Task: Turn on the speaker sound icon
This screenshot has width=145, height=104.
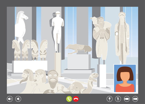Action: pyautogui.click(x=10, y=99)
